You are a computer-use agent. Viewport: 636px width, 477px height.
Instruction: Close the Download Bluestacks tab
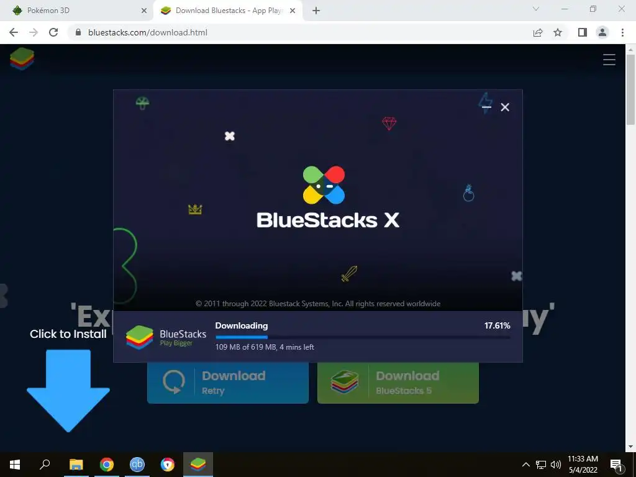293,11
